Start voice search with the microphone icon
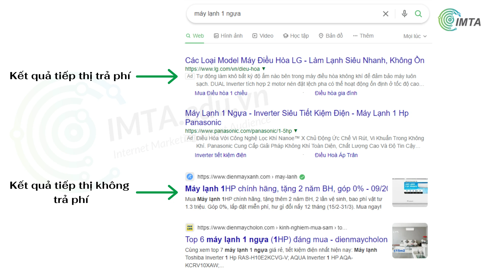The height and width of the screenshot is (274, 487). (405, 14)
